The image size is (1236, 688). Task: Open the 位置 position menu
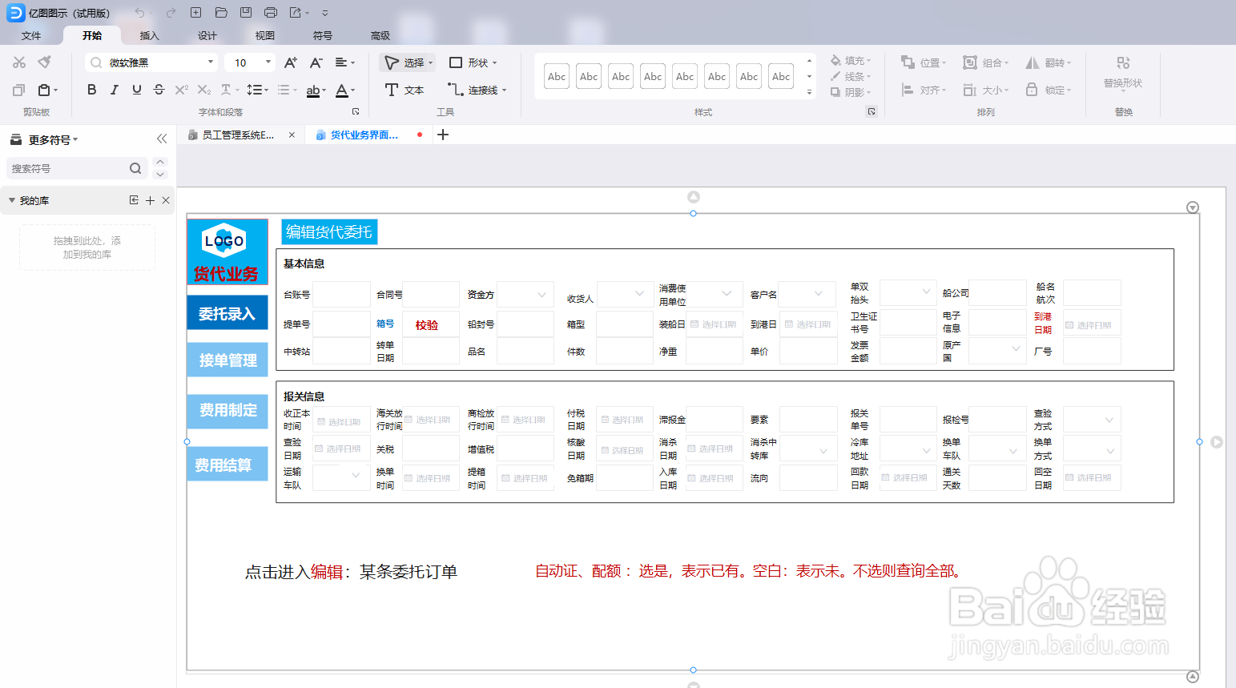tap(924, 62)
